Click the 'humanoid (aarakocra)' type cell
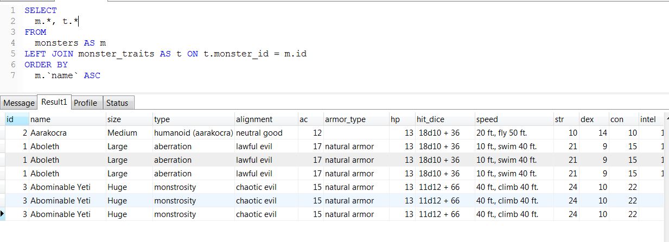Image resolution: width=669 pixels, height=242 pixels. coord(193,133)
